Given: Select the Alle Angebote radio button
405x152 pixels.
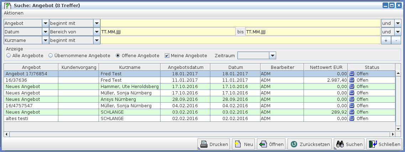Looking at the screenshot, I should 9,56.
